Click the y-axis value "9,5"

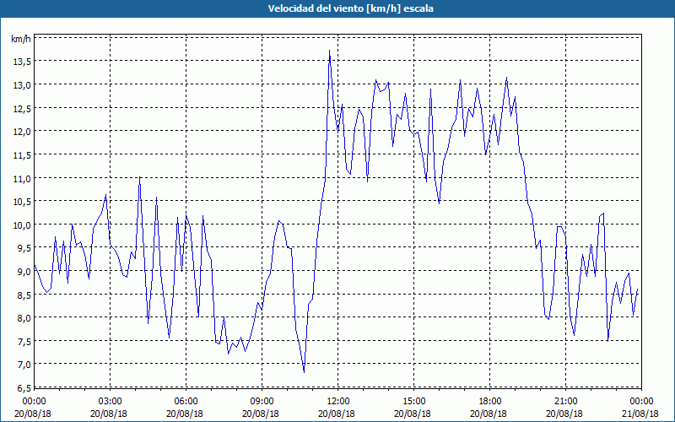24,249
